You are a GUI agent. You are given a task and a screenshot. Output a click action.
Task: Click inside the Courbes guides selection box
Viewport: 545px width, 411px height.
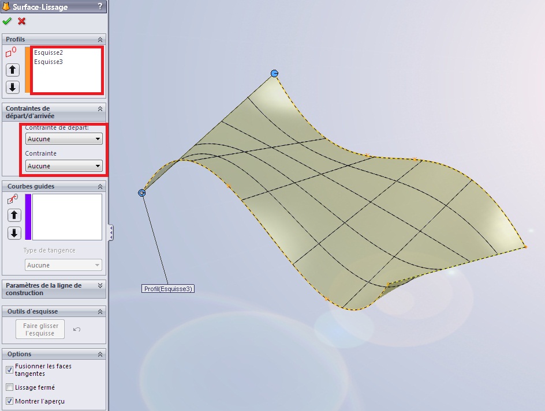pos(67,217)
